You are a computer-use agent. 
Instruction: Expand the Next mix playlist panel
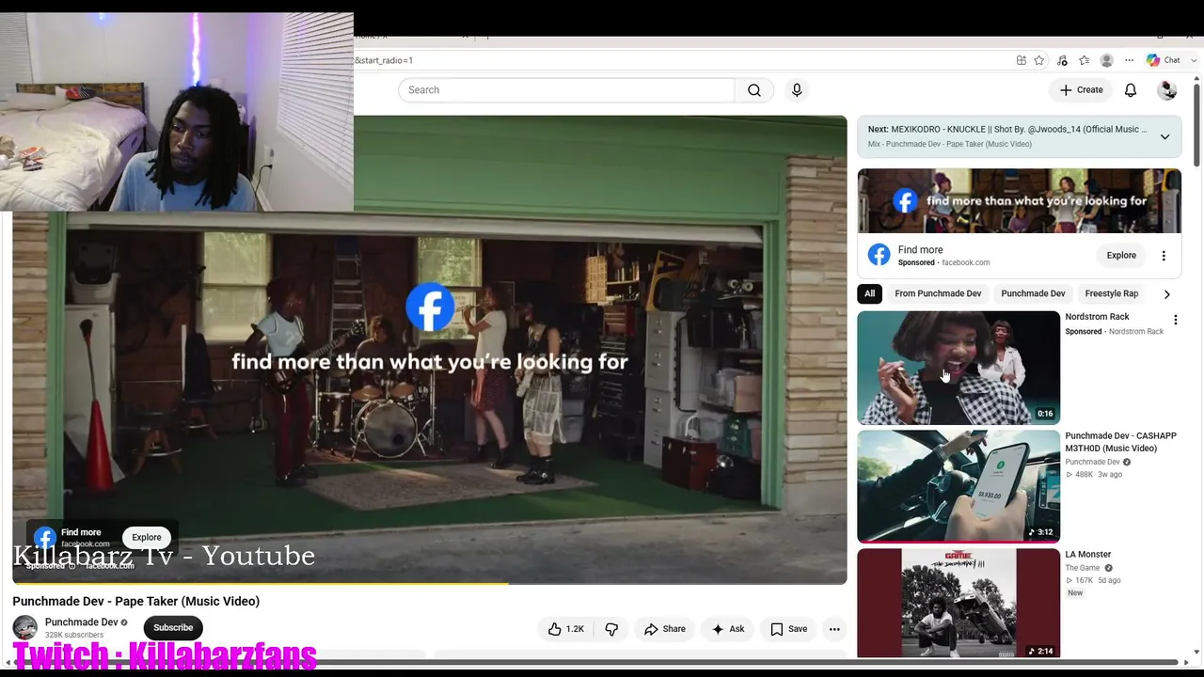[1164, 136]
